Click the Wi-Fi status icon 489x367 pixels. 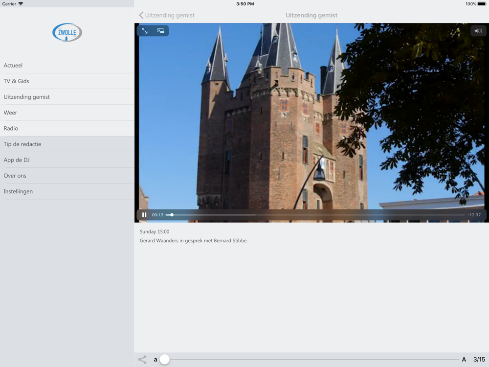[x=21, y=4]
